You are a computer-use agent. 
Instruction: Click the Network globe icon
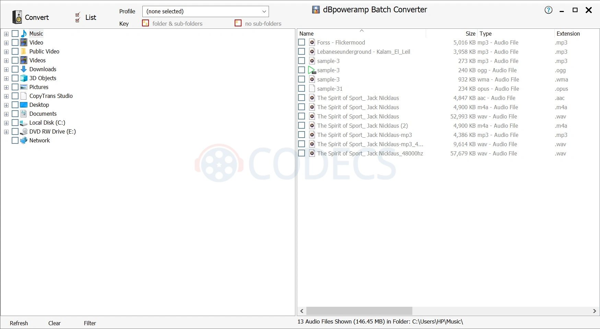coord(24,140)
